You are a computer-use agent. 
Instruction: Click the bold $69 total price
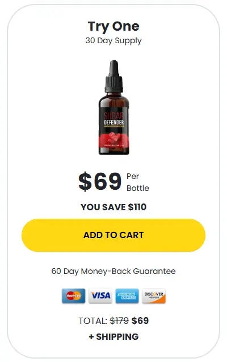click(x=140, y=321)
